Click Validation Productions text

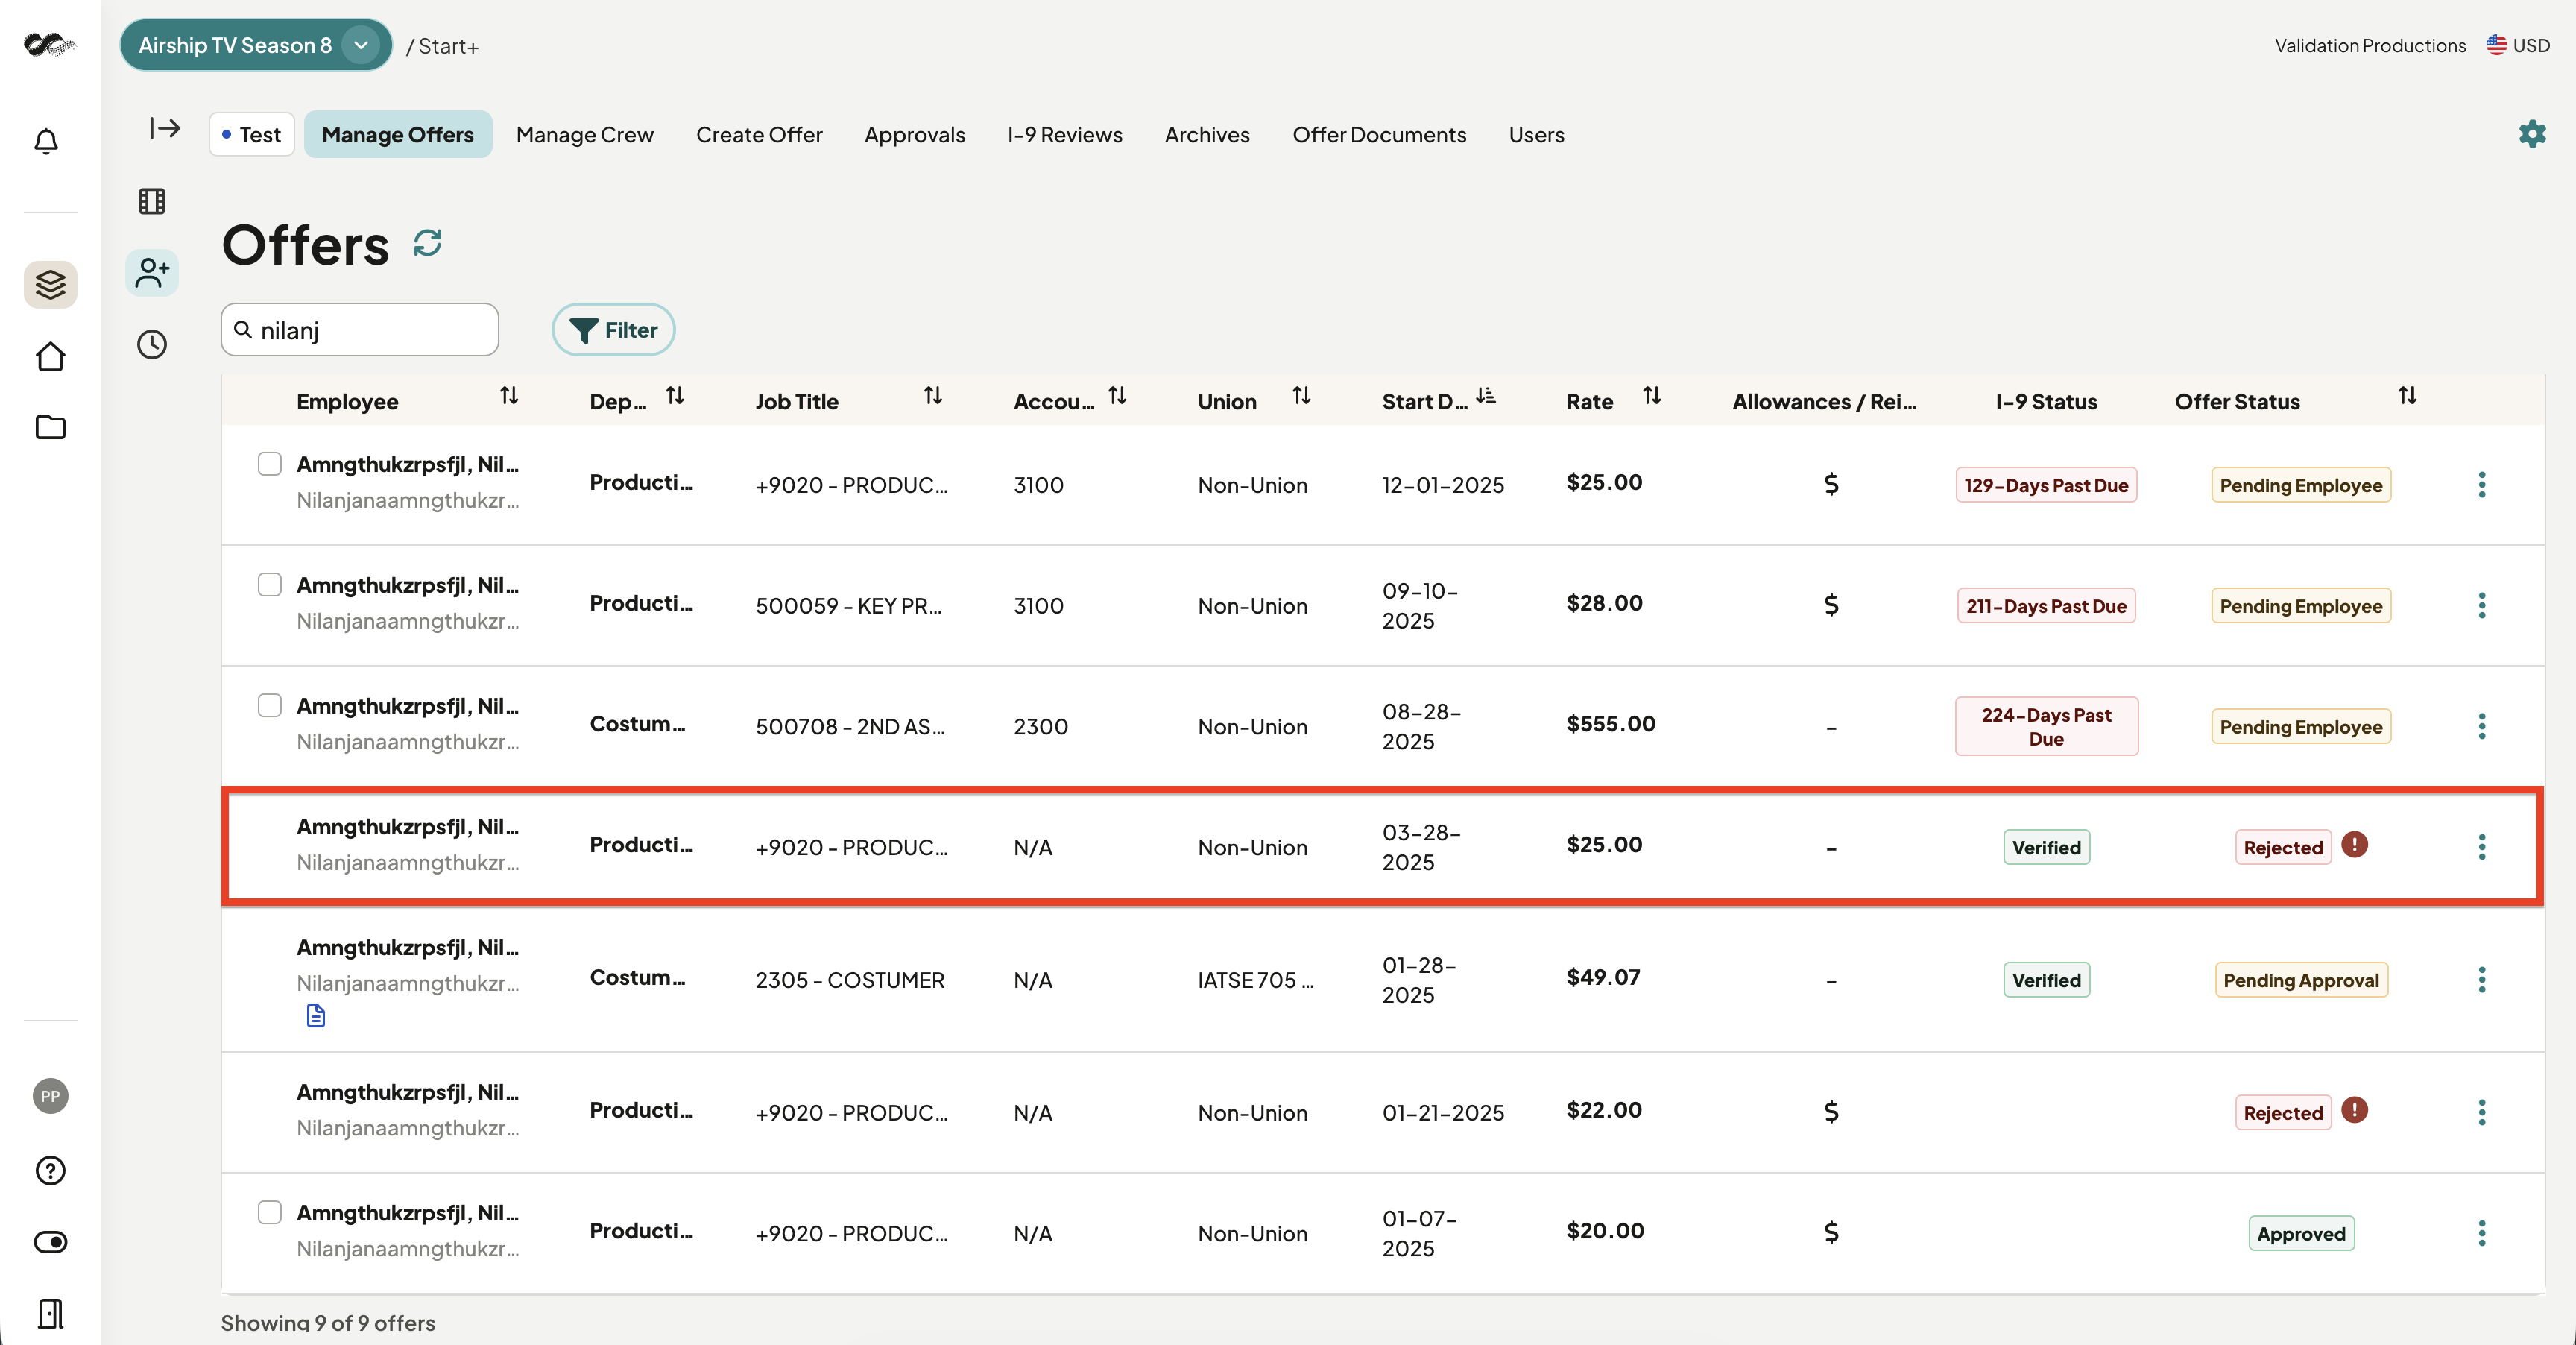click(2370, 45)
